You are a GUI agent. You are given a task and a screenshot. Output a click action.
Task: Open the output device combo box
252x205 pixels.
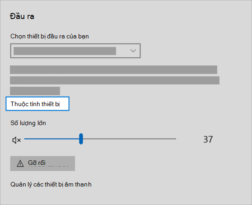pos(75,51)
